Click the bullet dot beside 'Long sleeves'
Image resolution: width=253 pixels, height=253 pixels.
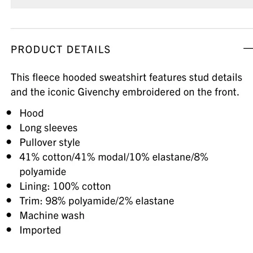click(9, 127)
